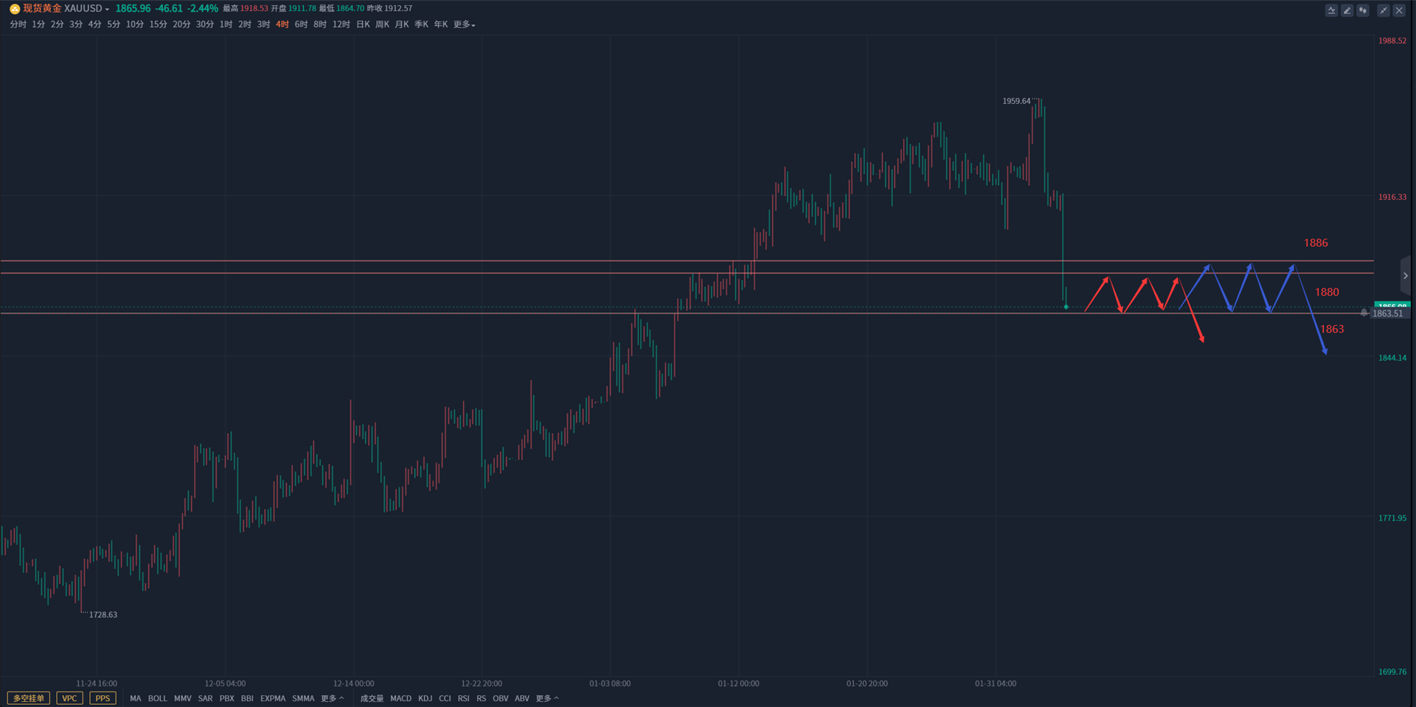
Task: Show the 成交量 volume sub-chart
Action: (x=372, y=698)
